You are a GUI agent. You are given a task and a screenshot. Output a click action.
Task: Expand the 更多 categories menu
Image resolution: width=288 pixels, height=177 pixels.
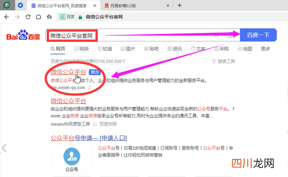click(265, 49)
